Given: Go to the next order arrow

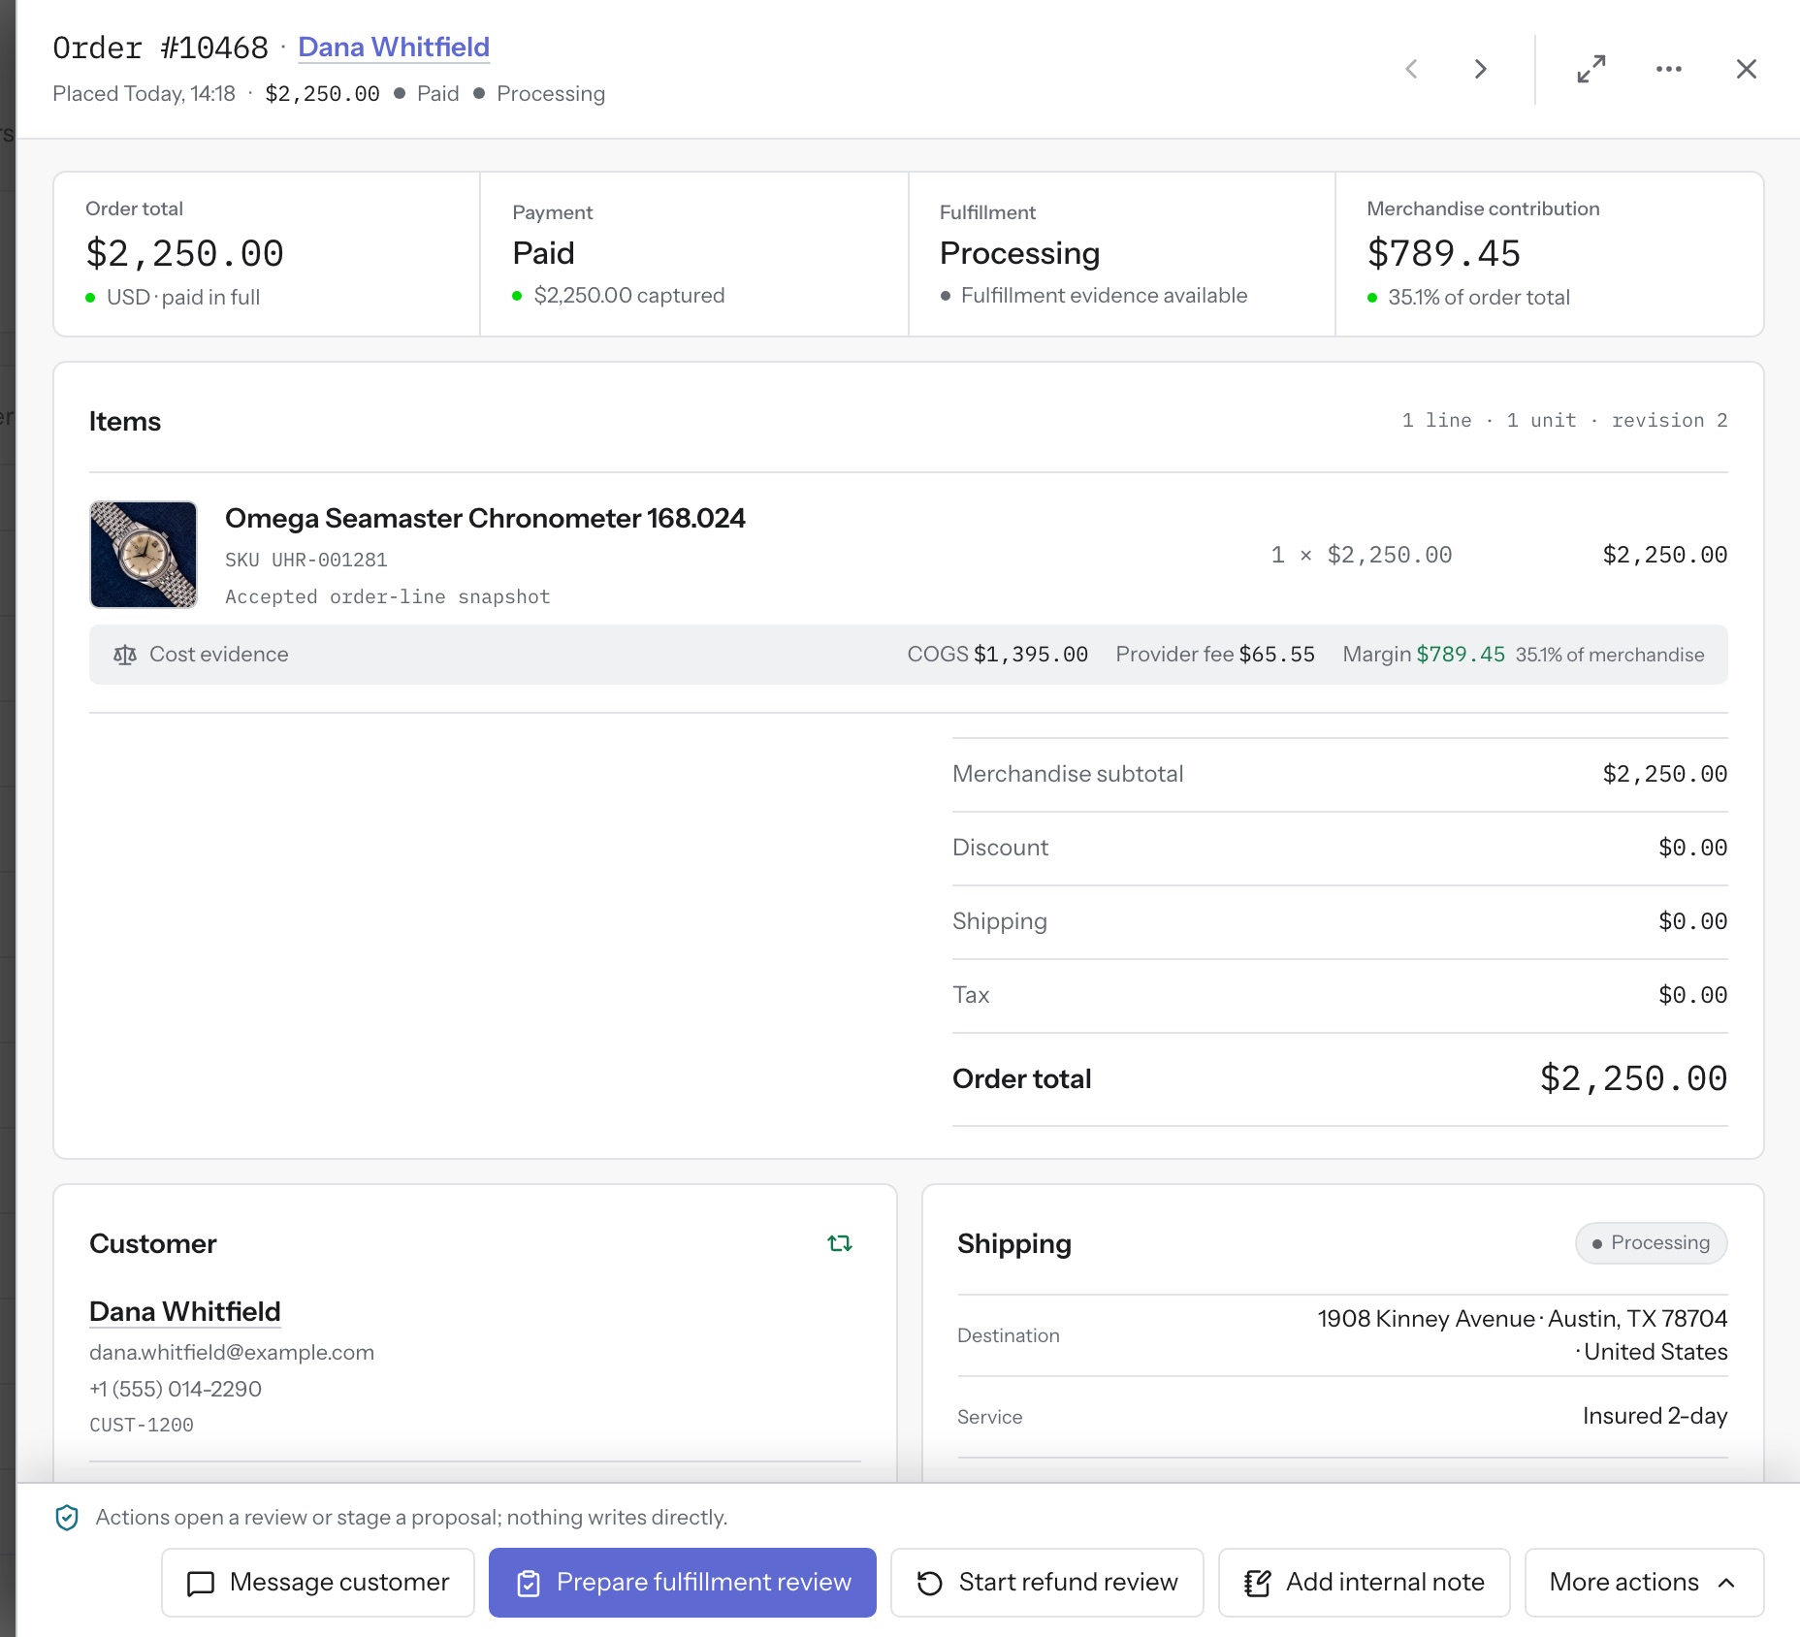Looking at the screenshot, I should pyautogui.click(x=1480, y=69).
